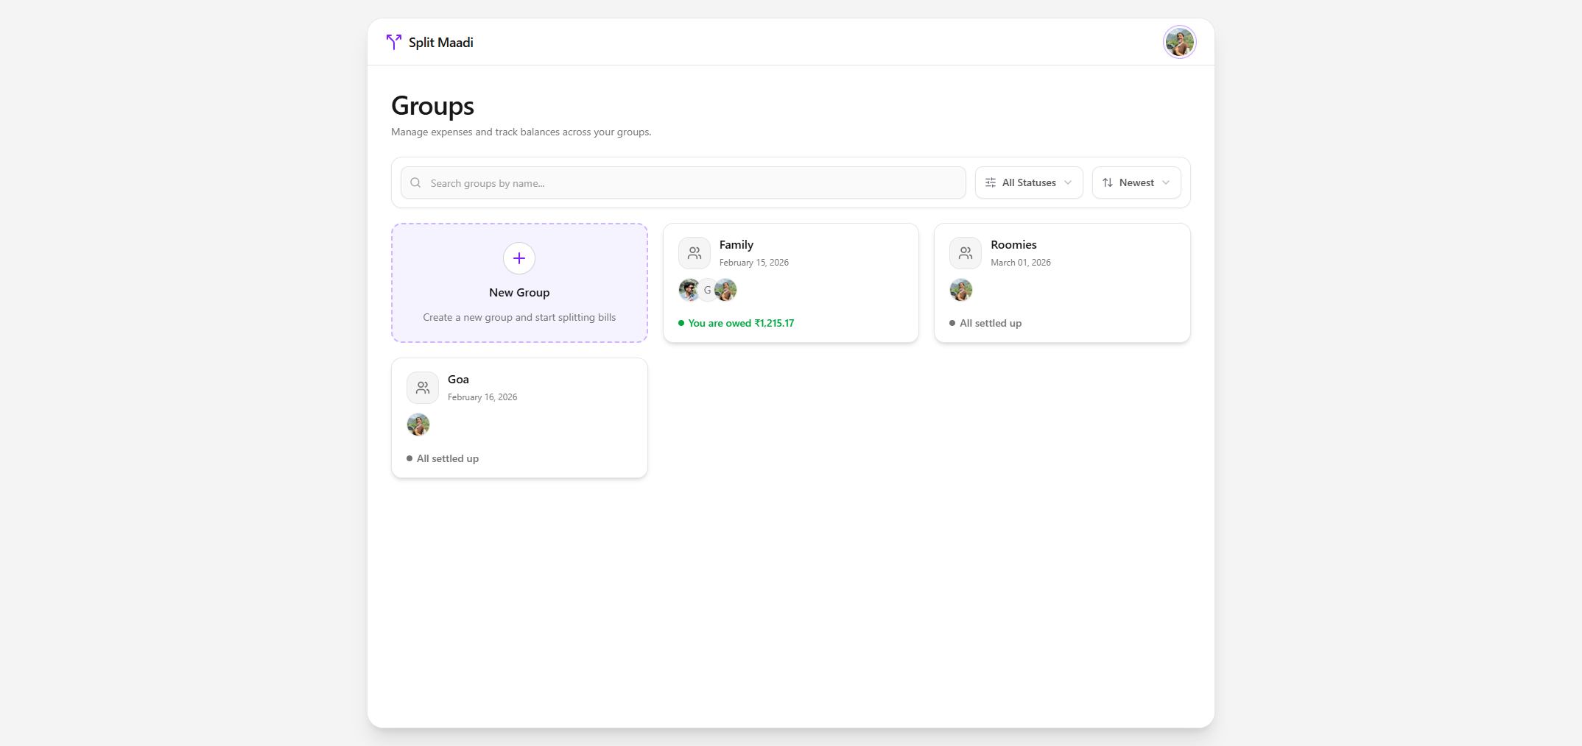Click the first member avatar in Family

click(x=689, y=290)
